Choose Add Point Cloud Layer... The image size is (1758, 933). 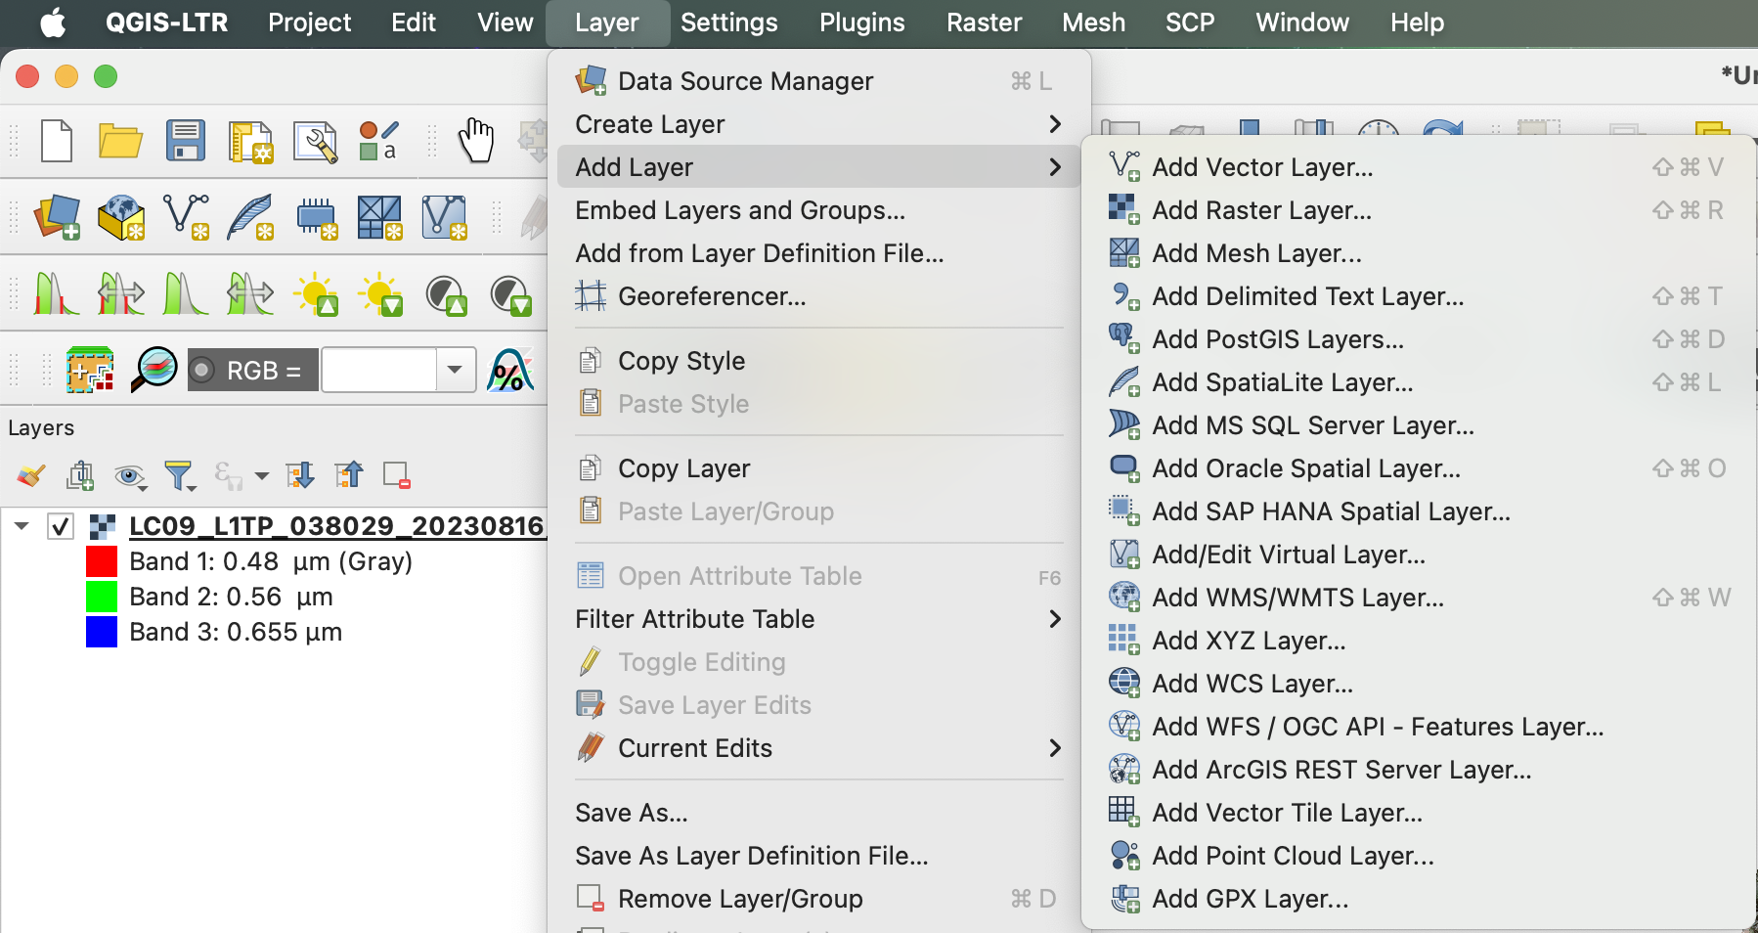tap(1419, 856)
